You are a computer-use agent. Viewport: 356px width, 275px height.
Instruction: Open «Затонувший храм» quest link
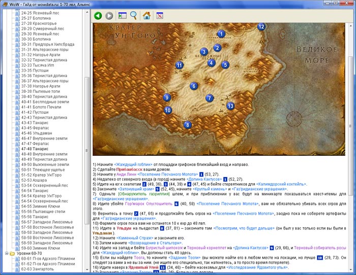[x=136, y=189]
